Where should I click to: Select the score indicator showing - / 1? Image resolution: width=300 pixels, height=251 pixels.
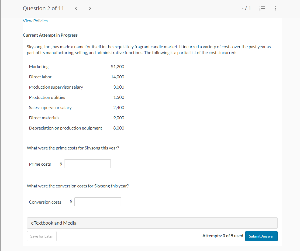246,8
